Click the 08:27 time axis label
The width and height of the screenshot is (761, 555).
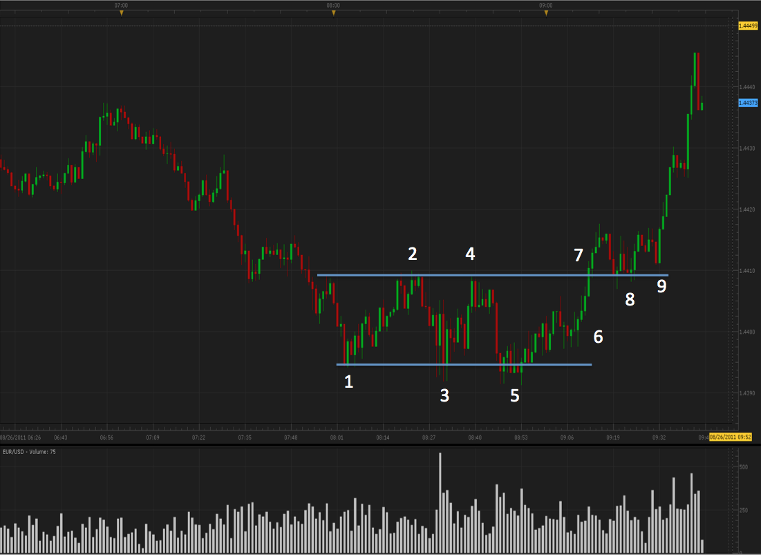429,438
